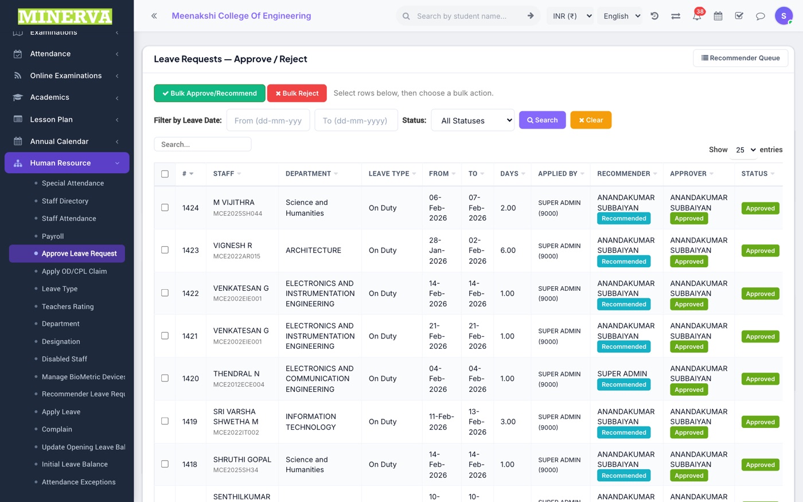Open the history clock icon in header
This screenshot has width=803, height=502.
click(x=654, y=16)
